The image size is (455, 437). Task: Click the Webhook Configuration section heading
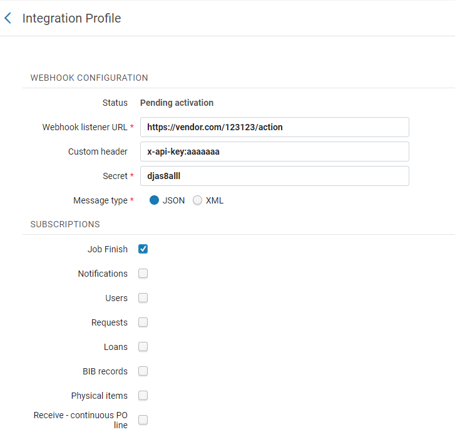(89, 78)
